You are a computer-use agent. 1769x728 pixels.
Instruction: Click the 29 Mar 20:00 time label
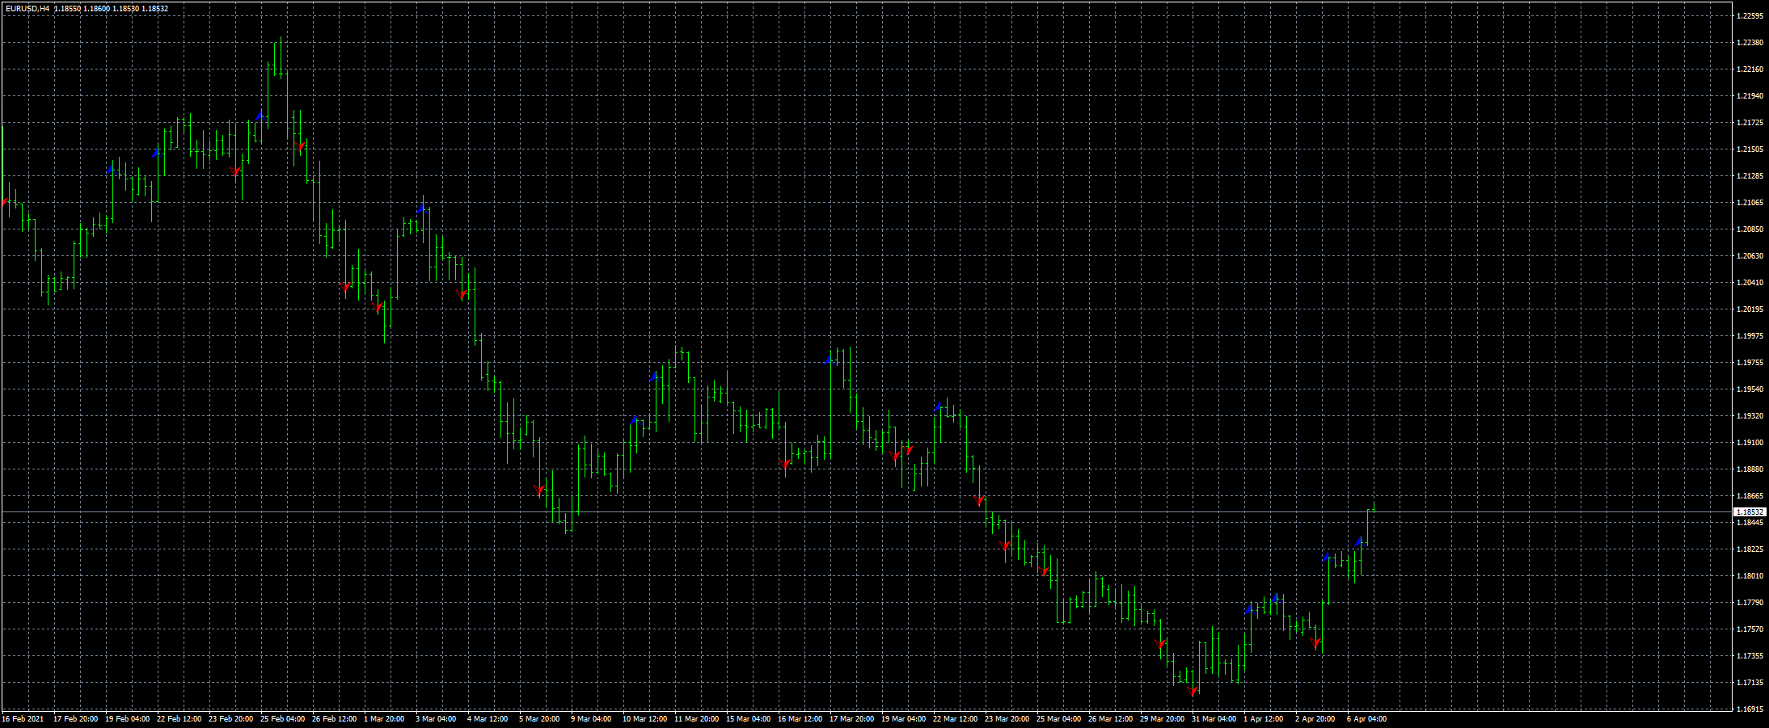1162,718
